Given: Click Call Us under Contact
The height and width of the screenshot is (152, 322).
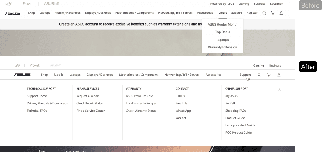Looking at the screenshot, I should pos(180,96).
